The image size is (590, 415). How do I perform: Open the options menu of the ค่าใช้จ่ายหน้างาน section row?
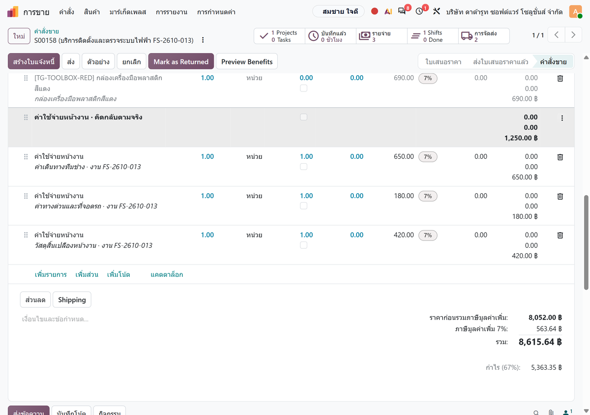pyautogui.click(x=562, y=118)
